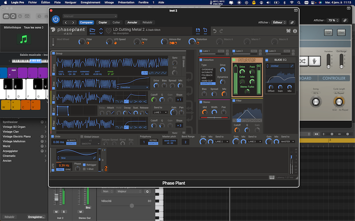Select band-pass shape in Lane 2 Filter
The image size is (355, 221).
pyautogui.click(x=239, y=120)
